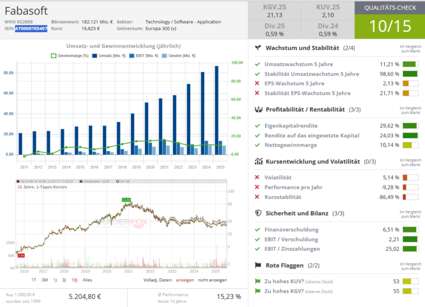Click the Div.25 dividend cell

[275, 30]
